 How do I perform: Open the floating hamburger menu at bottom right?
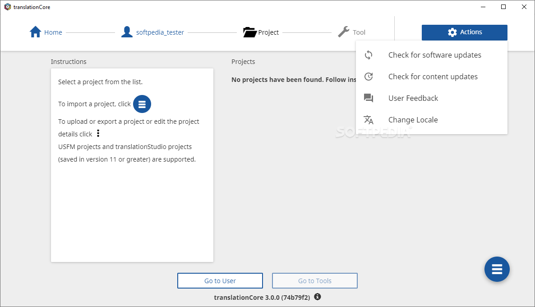coord(497,269)
